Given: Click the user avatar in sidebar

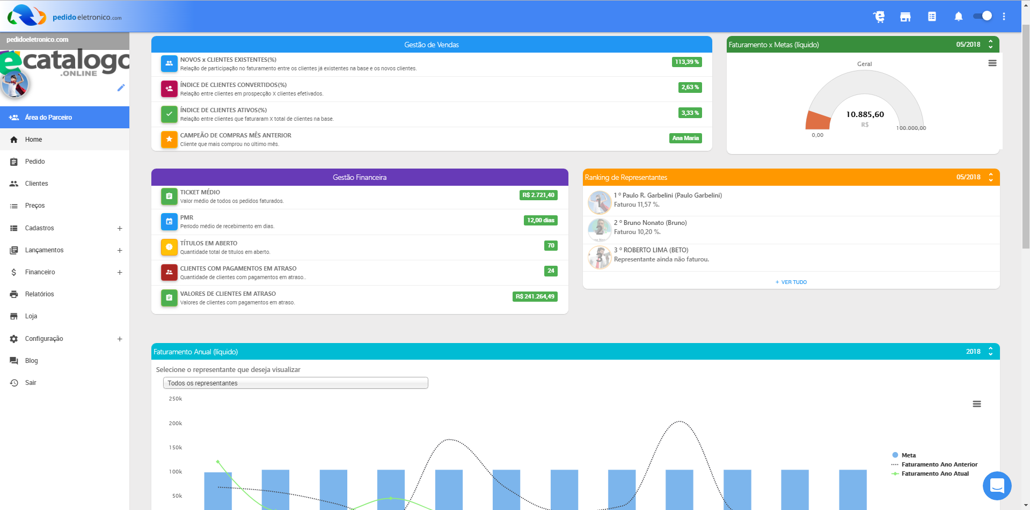Looking at the screenshot, I should (x=14, y=85).
